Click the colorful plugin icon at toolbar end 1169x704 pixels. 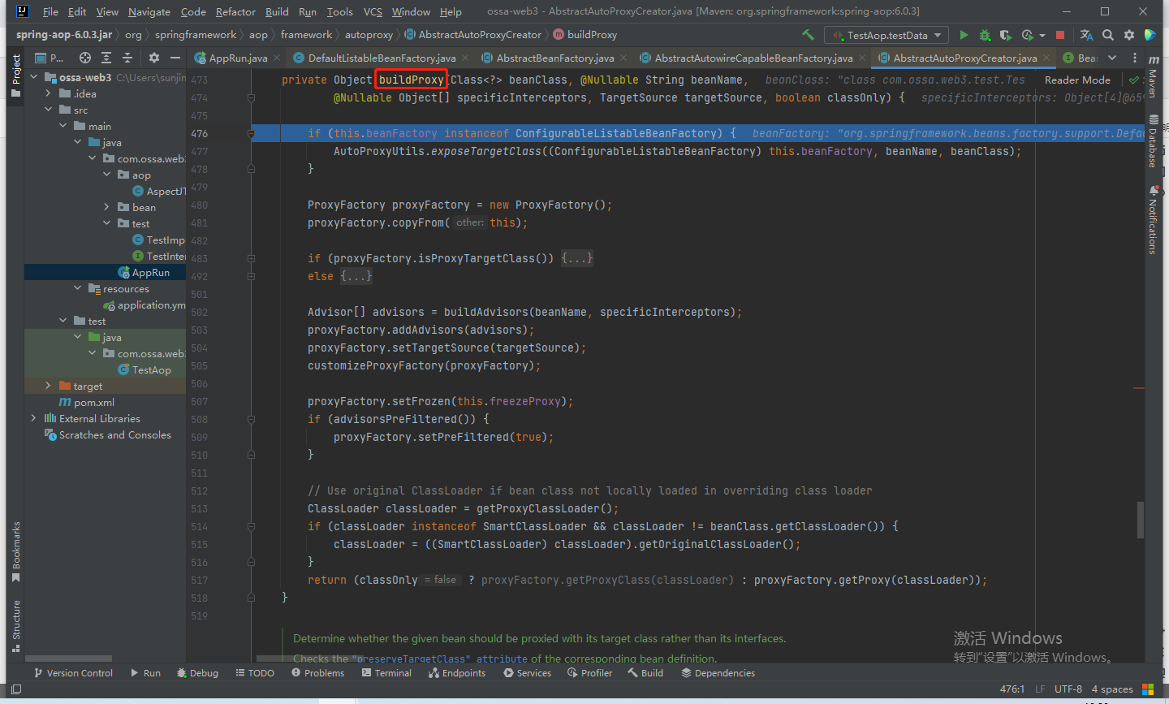pyautogui.click(x=1150, y=35)
